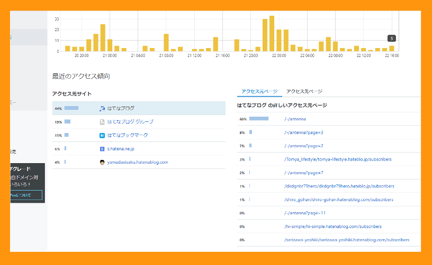This screenshot has height=265, width=432.
Task: Open the はてなブログ グループ link
Action: pyautogui.click(x=130, y=121)
